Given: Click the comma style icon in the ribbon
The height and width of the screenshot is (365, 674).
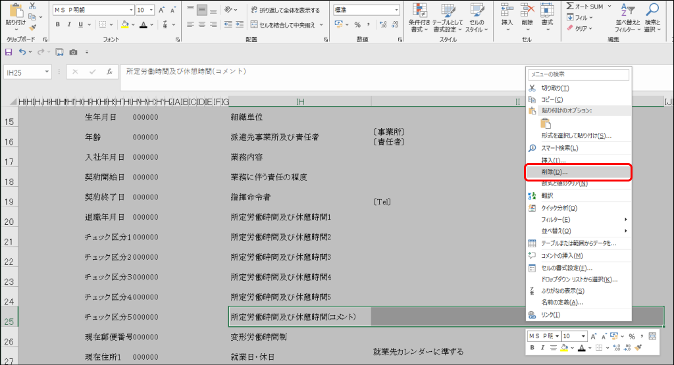Looking at the screenshot, I should 369,25.
